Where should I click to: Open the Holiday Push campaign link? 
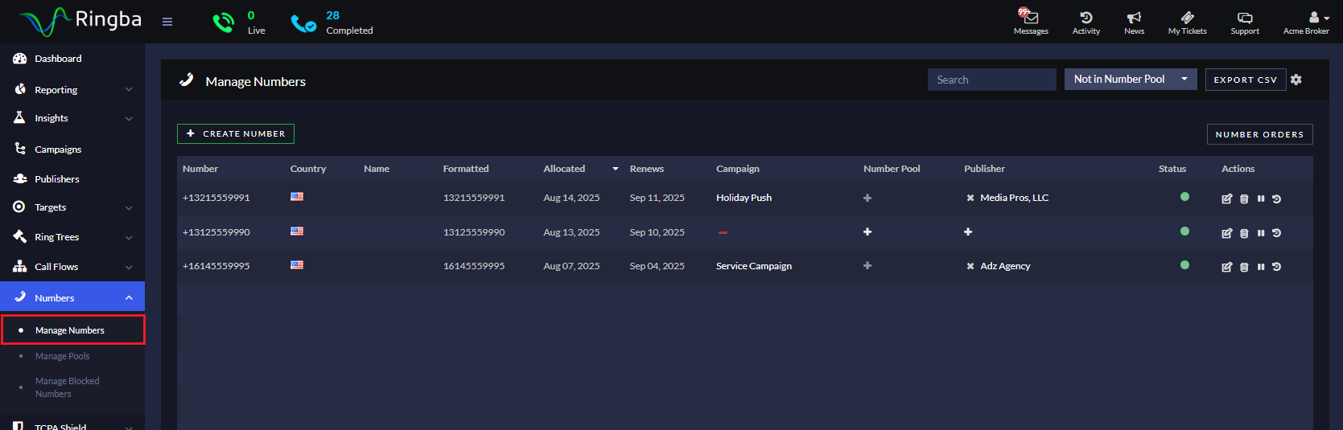[x=744, y=198]
